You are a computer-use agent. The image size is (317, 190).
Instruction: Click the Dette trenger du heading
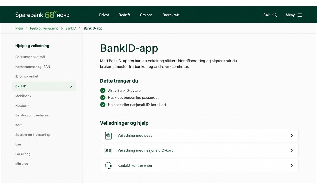(119, 81)
